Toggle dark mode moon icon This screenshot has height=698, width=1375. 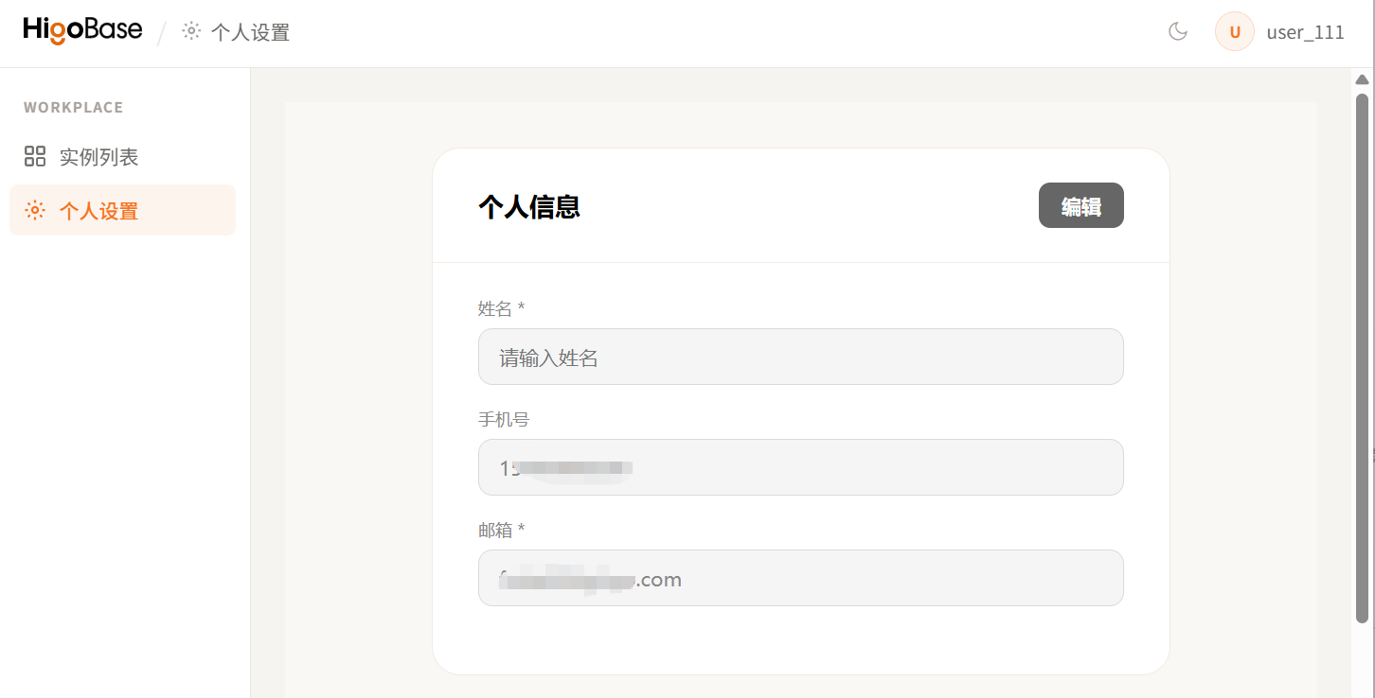1178,31
